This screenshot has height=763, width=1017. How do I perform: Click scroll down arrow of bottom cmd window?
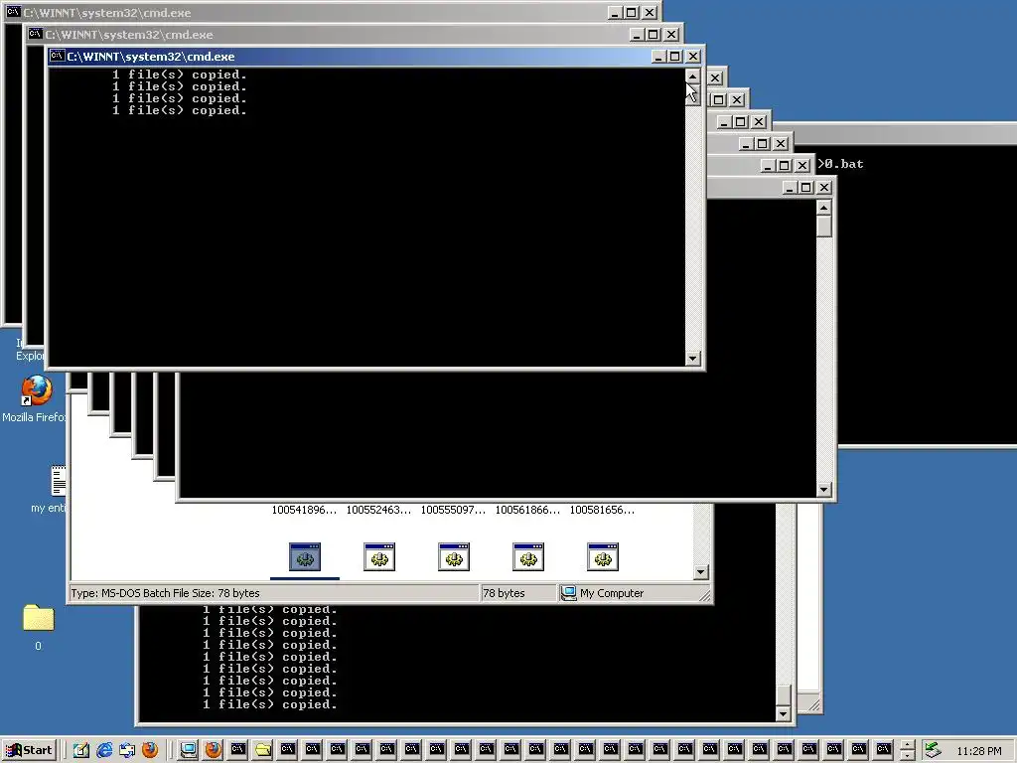point(784,714)
